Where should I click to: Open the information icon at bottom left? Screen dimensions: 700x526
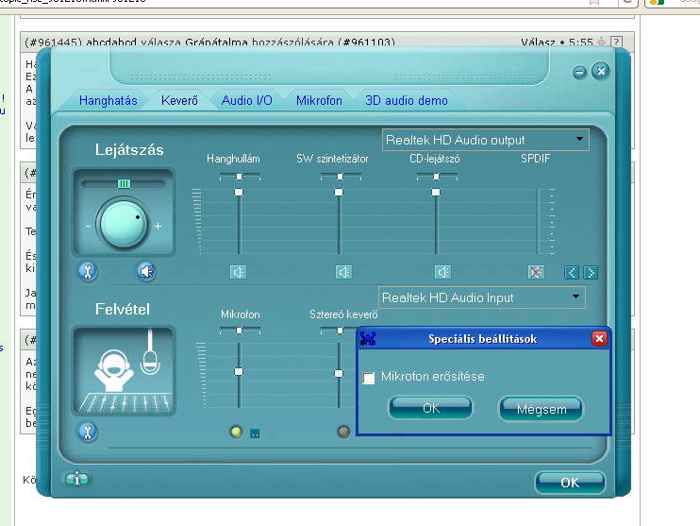(76, 479)
